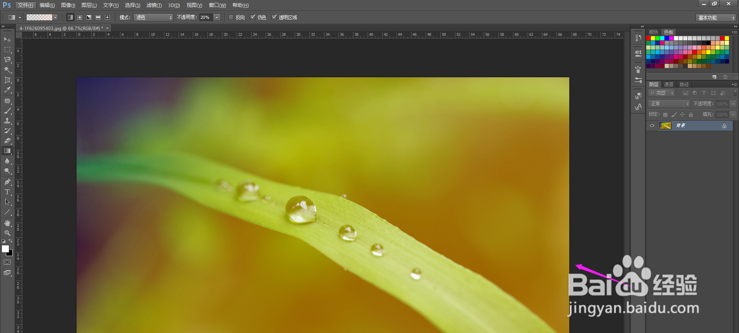This screenshot has width=739, height=333.
Task: Open the Paragraph Styles panel icon
Action: point(638,96)
